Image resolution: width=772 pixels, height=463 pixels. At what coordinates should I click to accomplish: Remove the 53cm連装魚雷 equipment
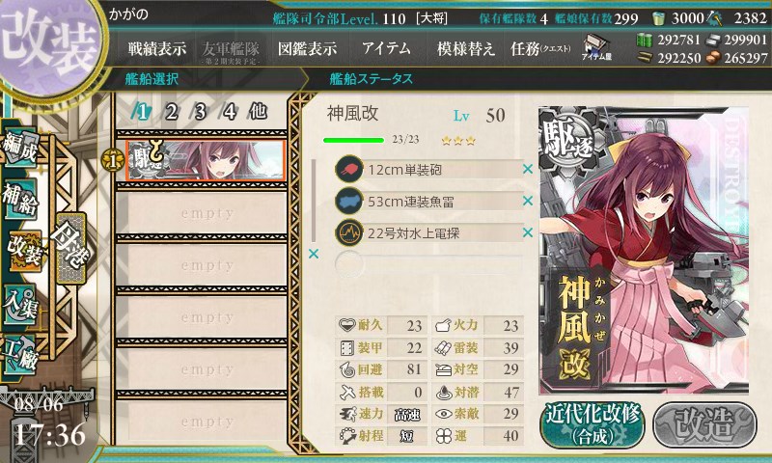coord(528,201)
